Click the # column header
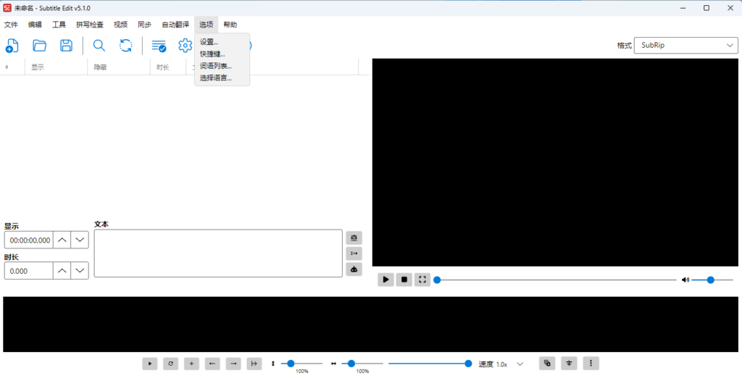Image resolution: width=742 pixels, height=386 pixels. (x=13, y=67)
